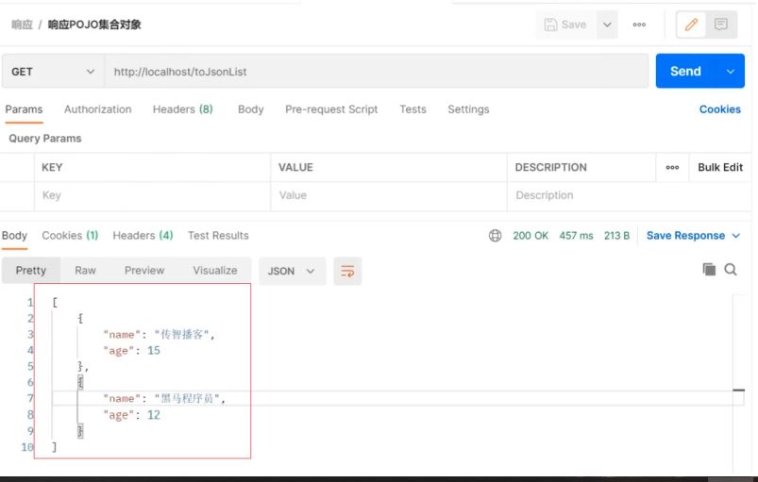Select the Raw response view tab
The height and width of the screenshot is (482, 758).
[85, 271]
